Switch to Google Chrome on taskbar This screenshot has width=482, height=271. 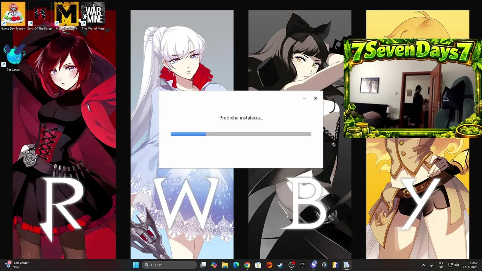coord(247,265)
